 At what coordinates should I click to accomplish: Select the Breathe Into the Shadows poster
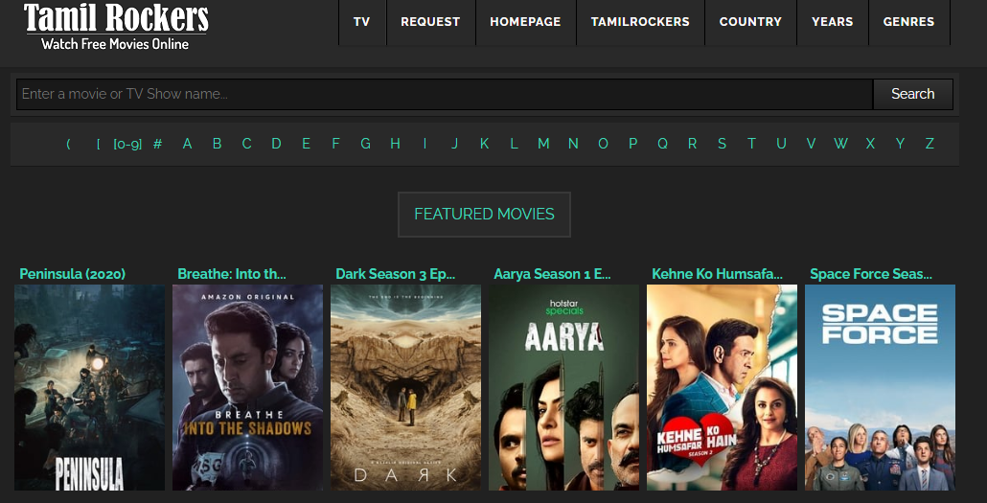[x=247, y=388]
